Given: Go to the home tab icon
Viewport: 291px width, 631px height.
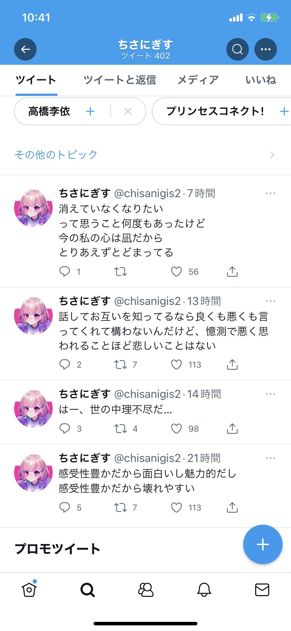Looking at the screenshot, I should [x=29, y=589].
